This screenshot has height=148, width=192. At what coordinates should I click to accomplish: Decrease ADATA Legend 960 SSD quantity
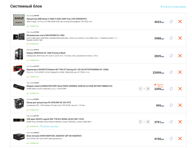click(x=140, y=122)
